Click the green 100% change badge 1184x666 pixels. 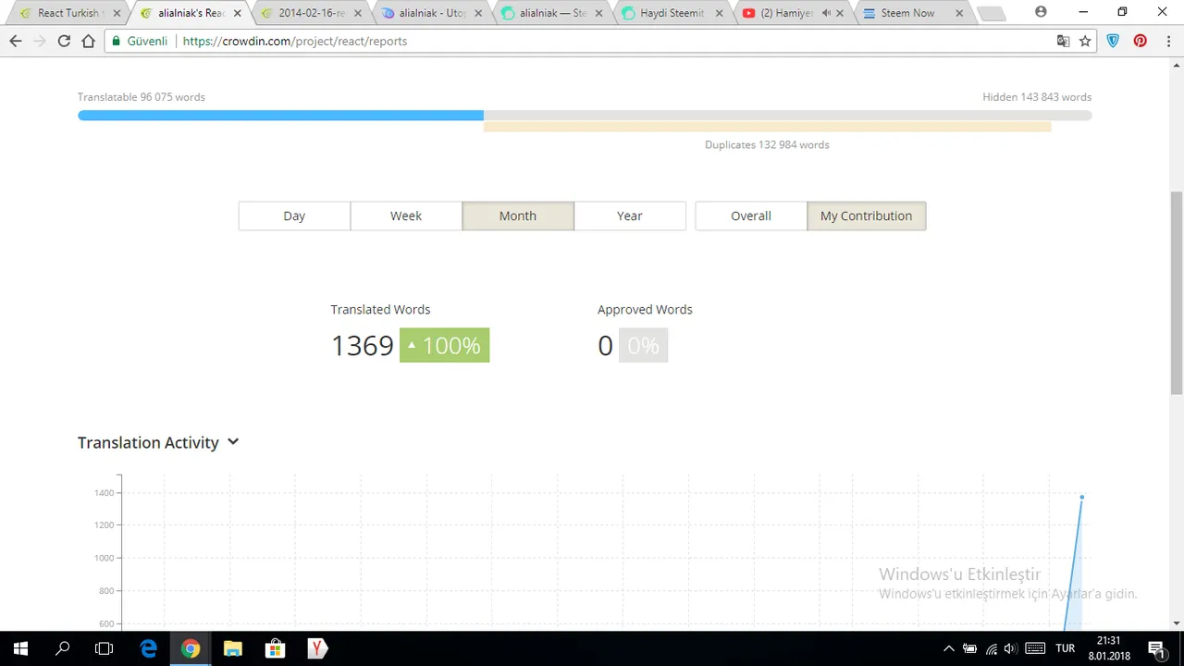444,345
